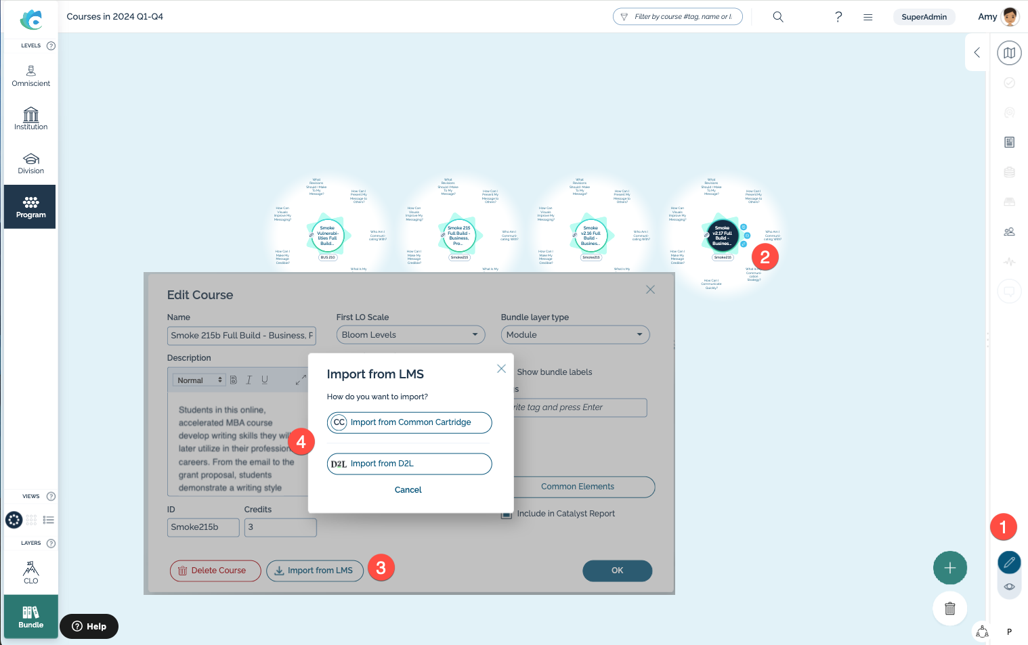The width and height of the screenshot is (1028, 645).
Task: Click the green plus add button
Action: pyautogui.click(x=949, y=568)
